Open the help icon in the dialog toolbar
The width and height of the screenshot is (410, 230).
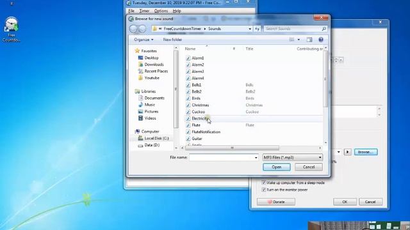pyautogui.click(x=321, y=40)
